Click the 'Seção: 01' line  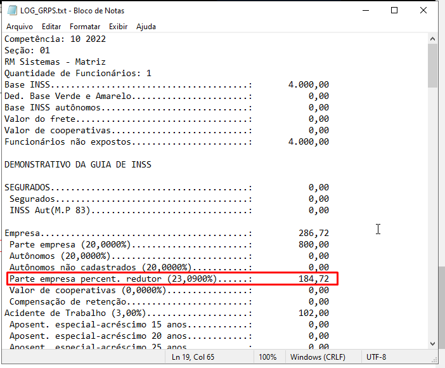pyautogui.click(x=27, y=50)
